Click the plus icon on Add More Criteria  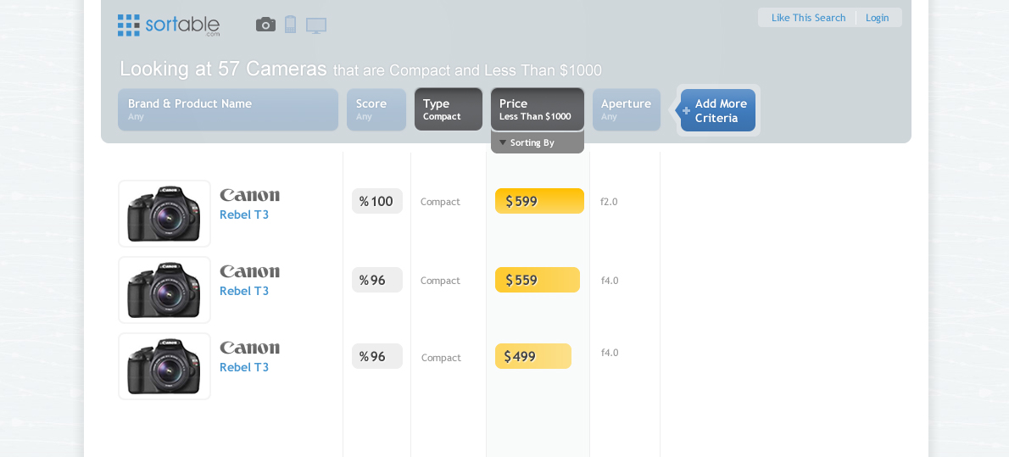tap(687, 111)
